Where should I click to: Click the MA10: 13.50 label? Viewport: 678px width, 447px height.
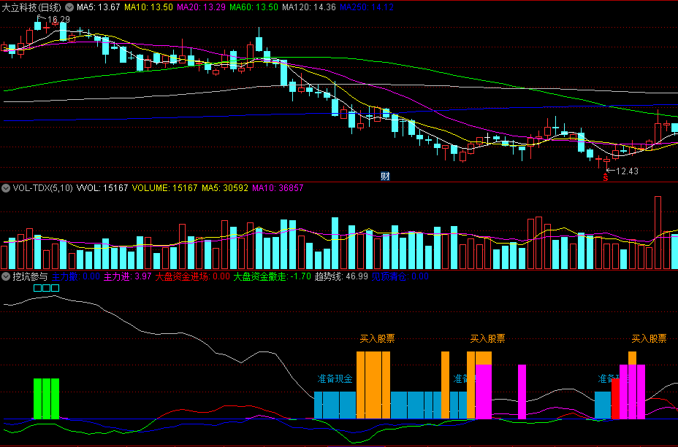tap(148, 7)
